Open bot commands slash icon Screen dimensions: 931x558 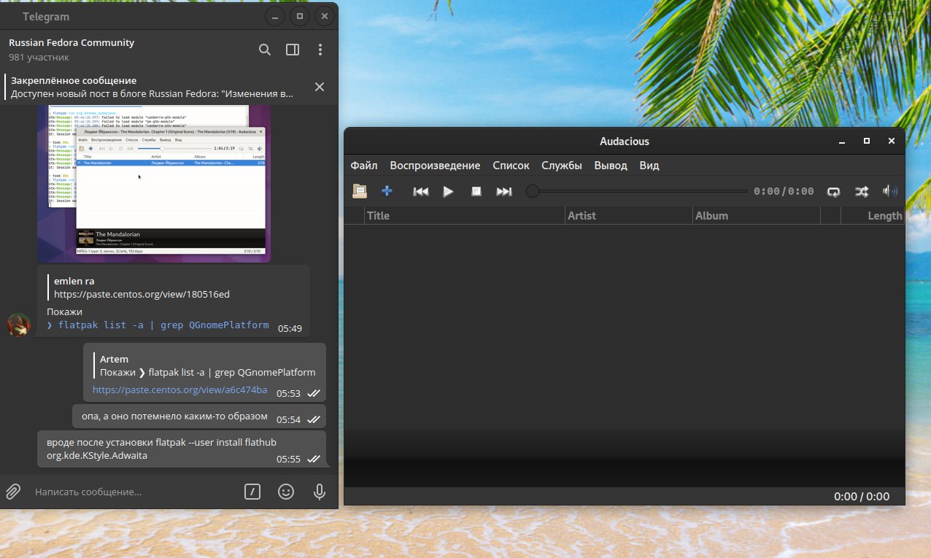point(252,492)
